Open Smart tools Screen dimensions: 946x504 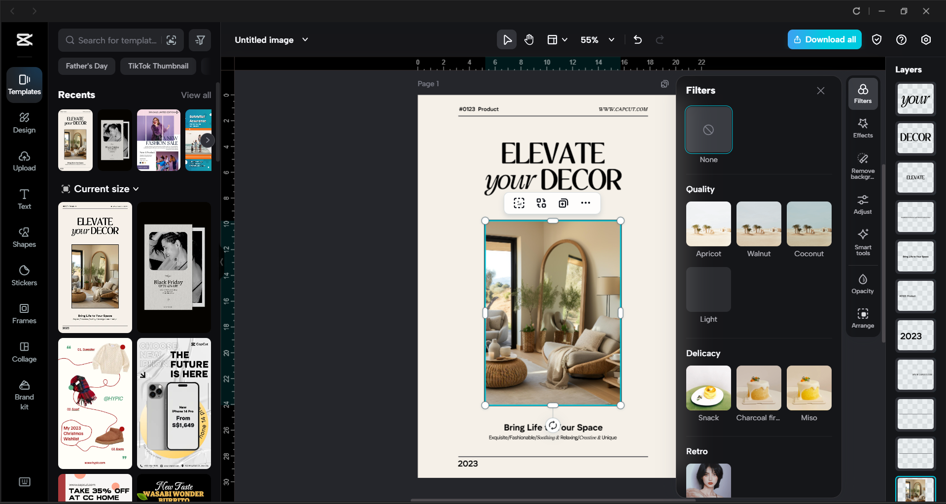tap(862, 242)
